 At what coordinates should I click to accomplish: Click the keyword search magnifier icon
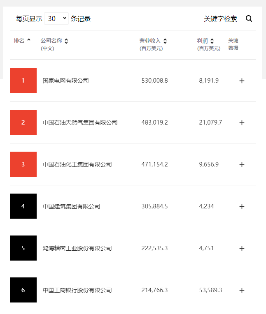tap(249, 18)
